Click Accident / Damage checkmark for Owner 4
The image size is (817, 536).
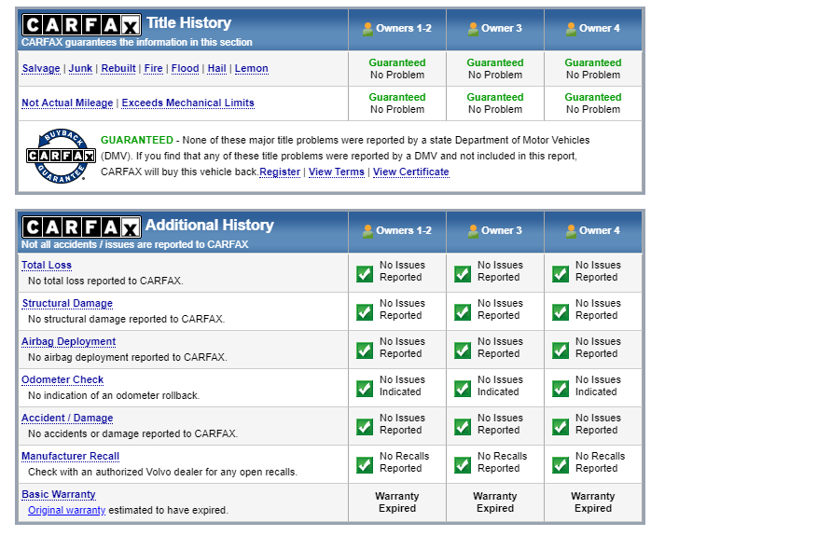point(561,426)
